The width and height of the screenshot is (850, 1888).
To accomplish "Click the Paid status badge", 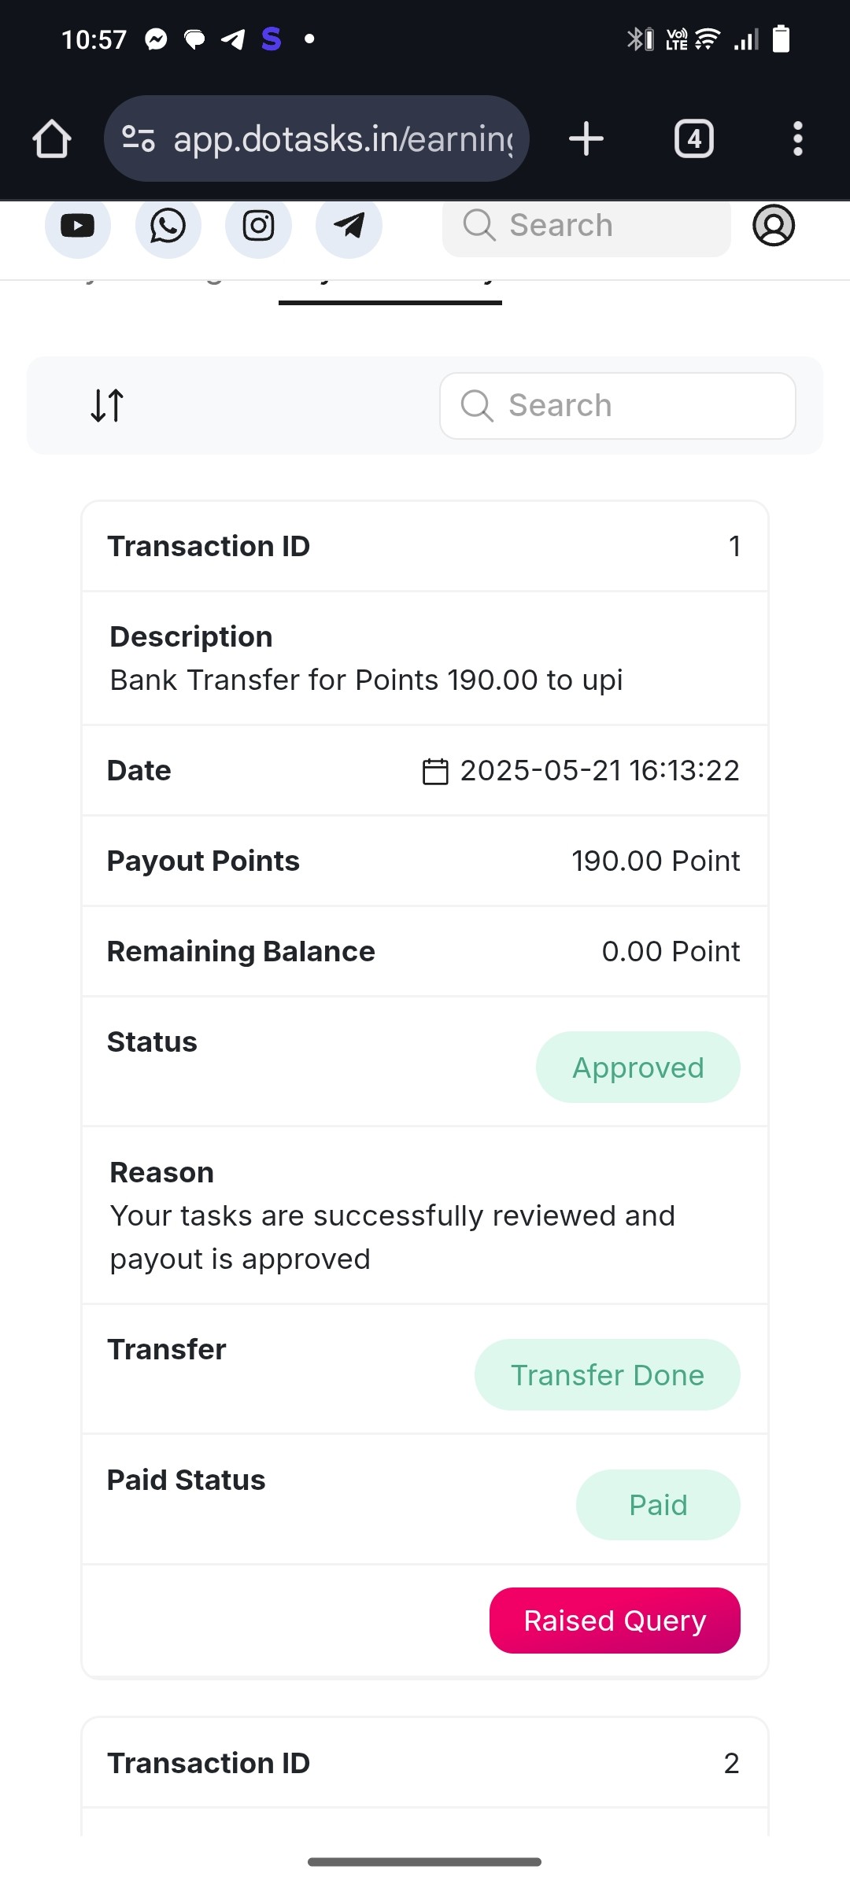I will click(658, 1505).
